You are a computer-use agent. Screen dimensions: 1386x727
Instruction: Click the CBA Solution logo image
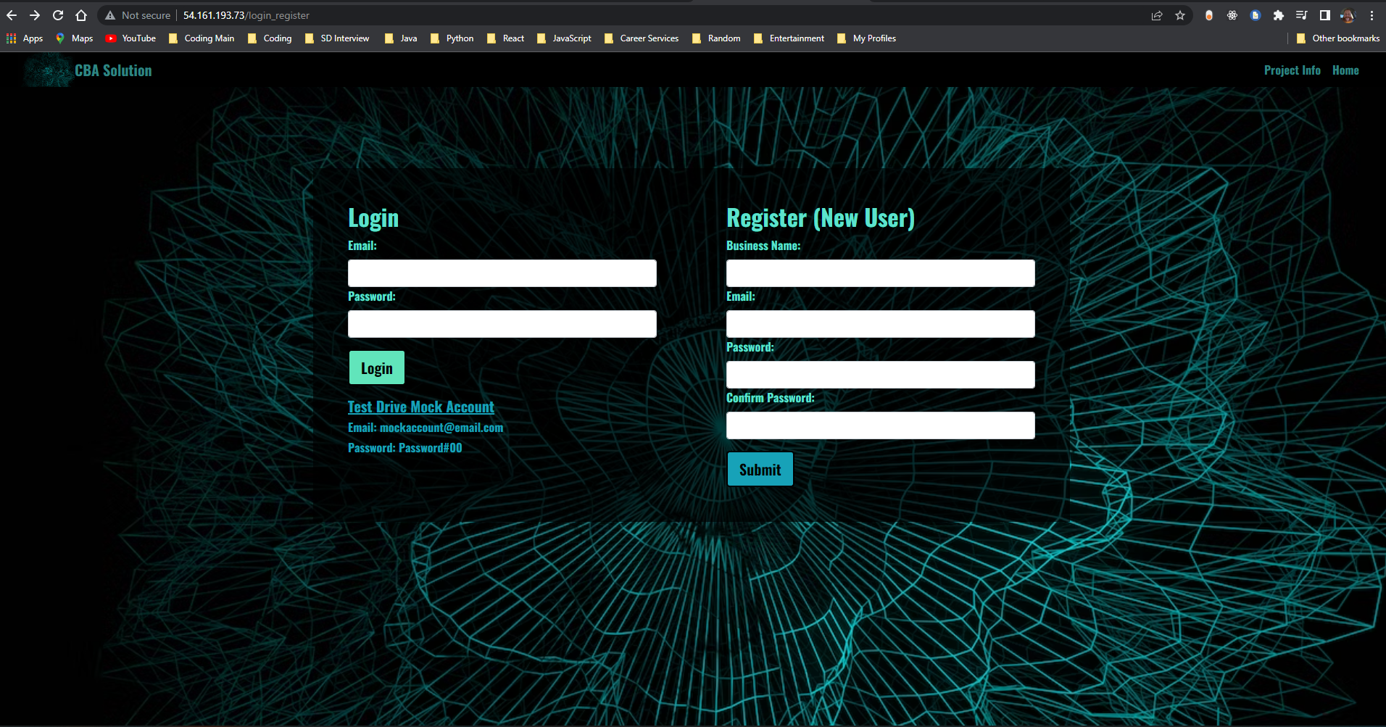click(x=48, y=70)
